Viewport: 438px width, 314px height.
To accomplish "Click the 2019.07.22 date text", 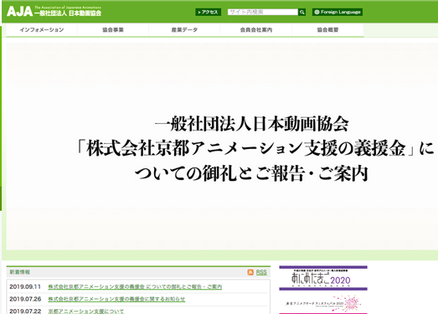I will [x=25, y=311].
